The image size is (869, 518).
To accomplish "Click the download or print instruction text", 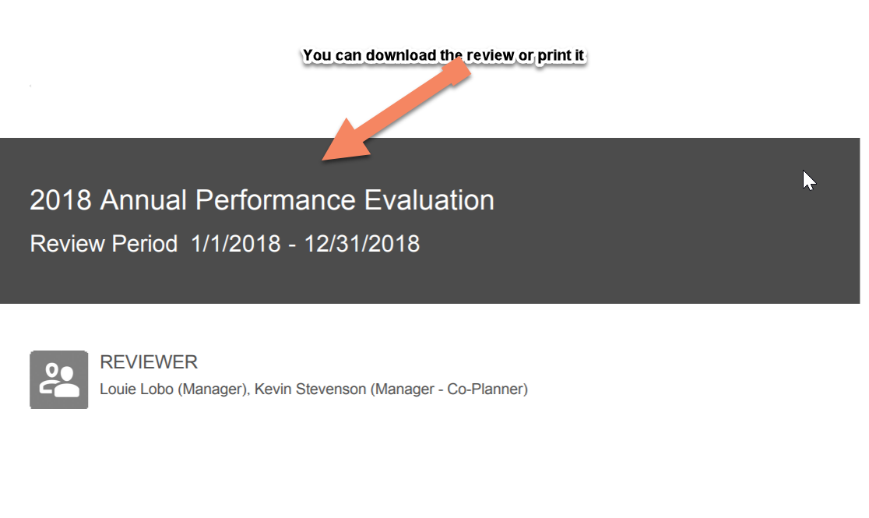I will pyautogui.click(x=443, y=55).
